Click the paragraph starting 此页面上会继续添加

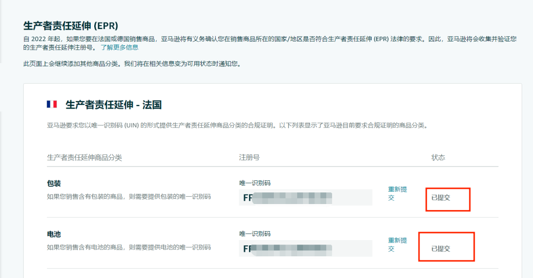pyautogui.click(x=133, y=64)
